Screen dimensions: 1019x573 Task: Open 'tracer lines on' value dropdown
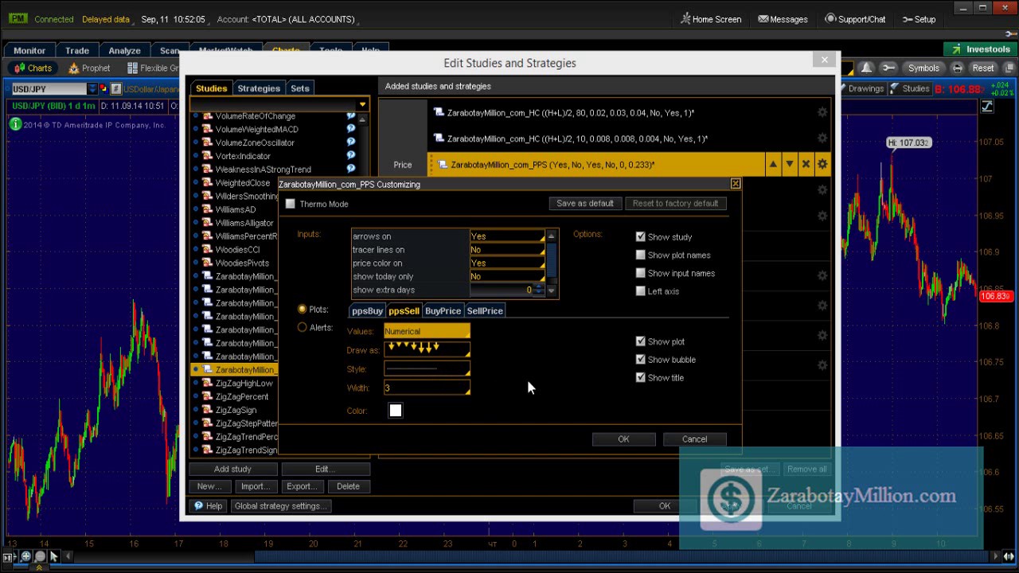[x=507, y=250]
